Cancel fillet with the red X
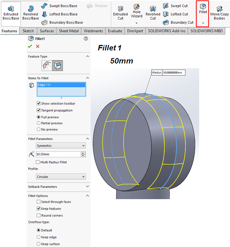The image size is (230, 247). (x=38, y=46)
